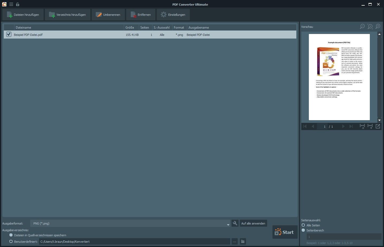
Task: Click the Benutzerdefiniert output path field
Action: [134, 242]
